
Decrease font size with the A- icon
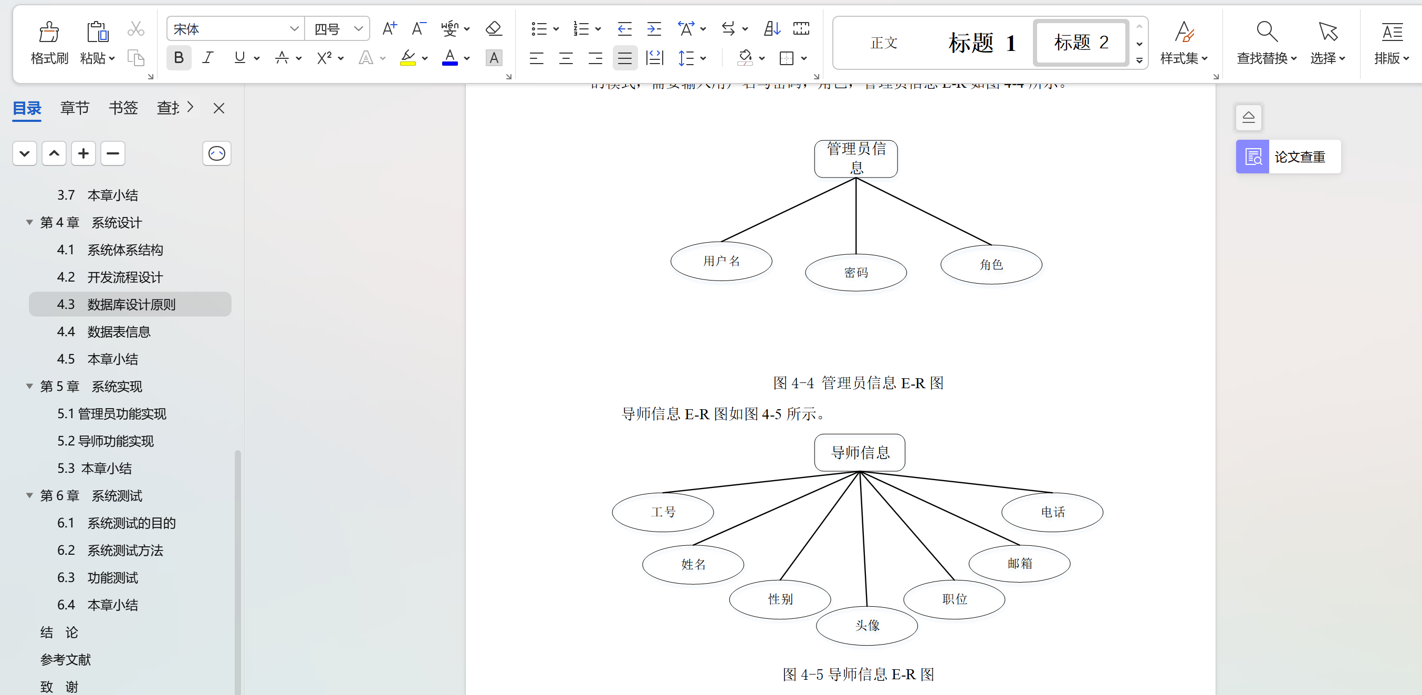point(419,28)
